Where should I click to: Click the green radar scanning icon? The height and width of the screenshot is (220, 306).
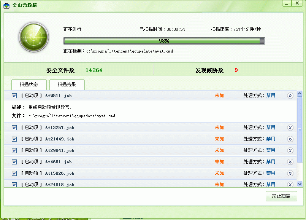click(33, 37)
